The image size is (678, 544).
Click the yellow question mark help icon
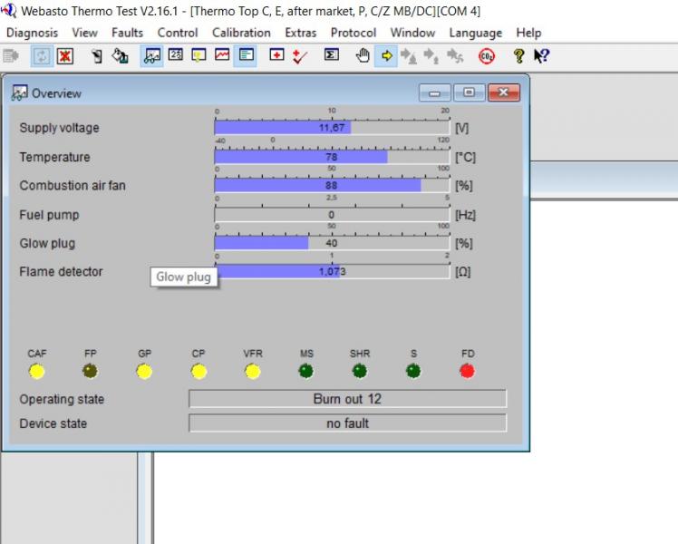pos(518,56)
